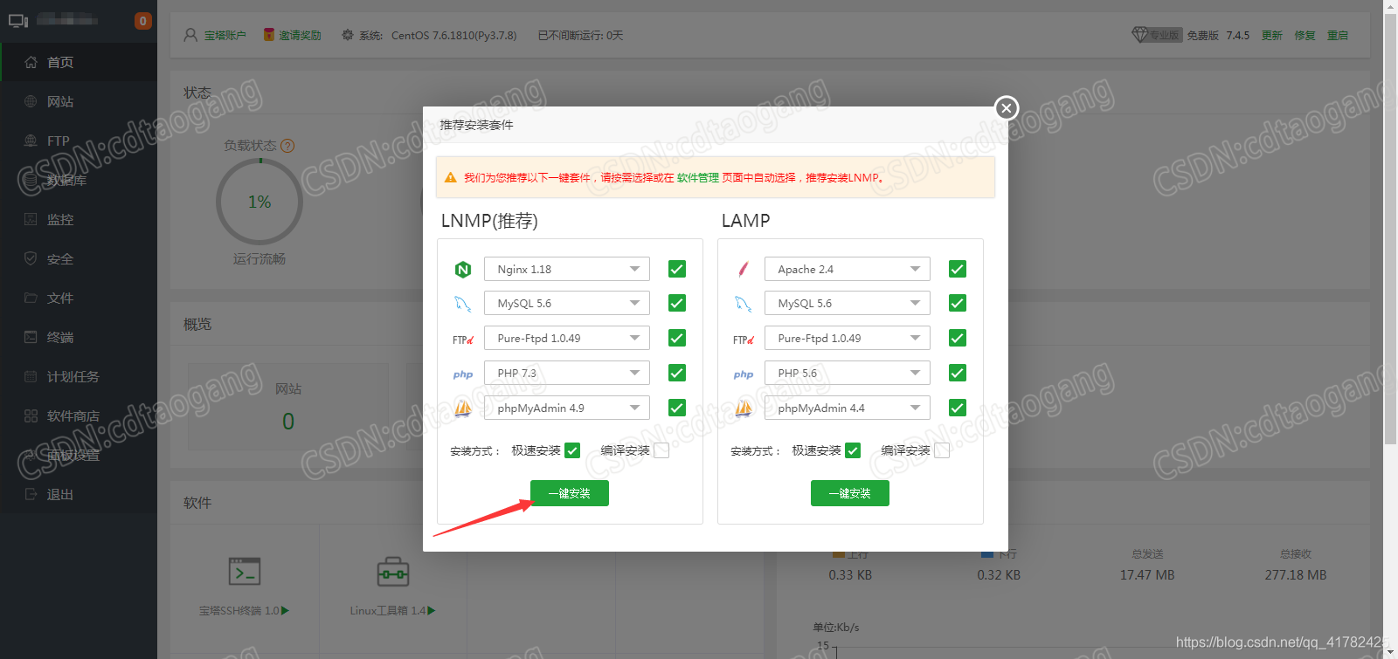
Task: Click the MySQL dolphin icon under LNMP
Action: 463,304
